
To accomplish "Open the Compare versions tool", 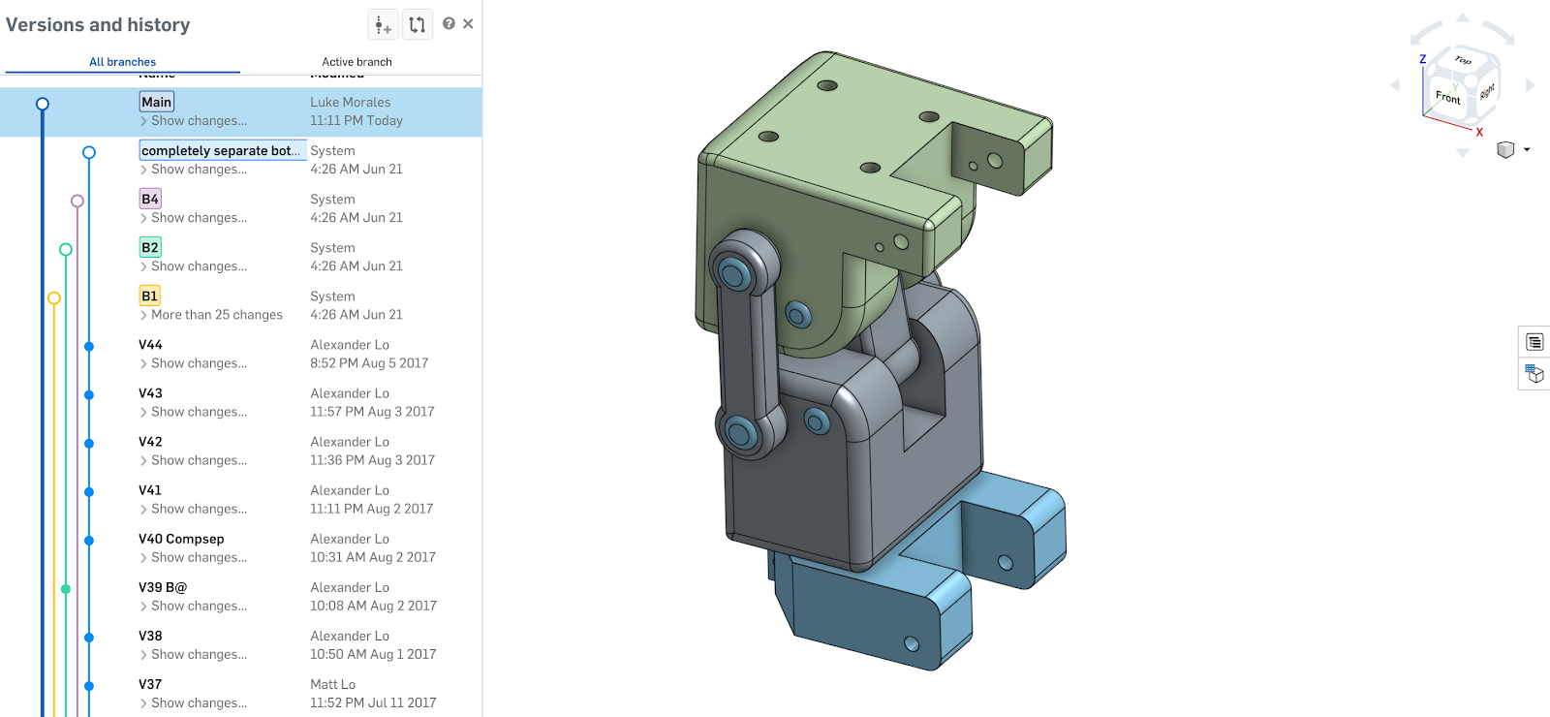I will click(418, 25).
